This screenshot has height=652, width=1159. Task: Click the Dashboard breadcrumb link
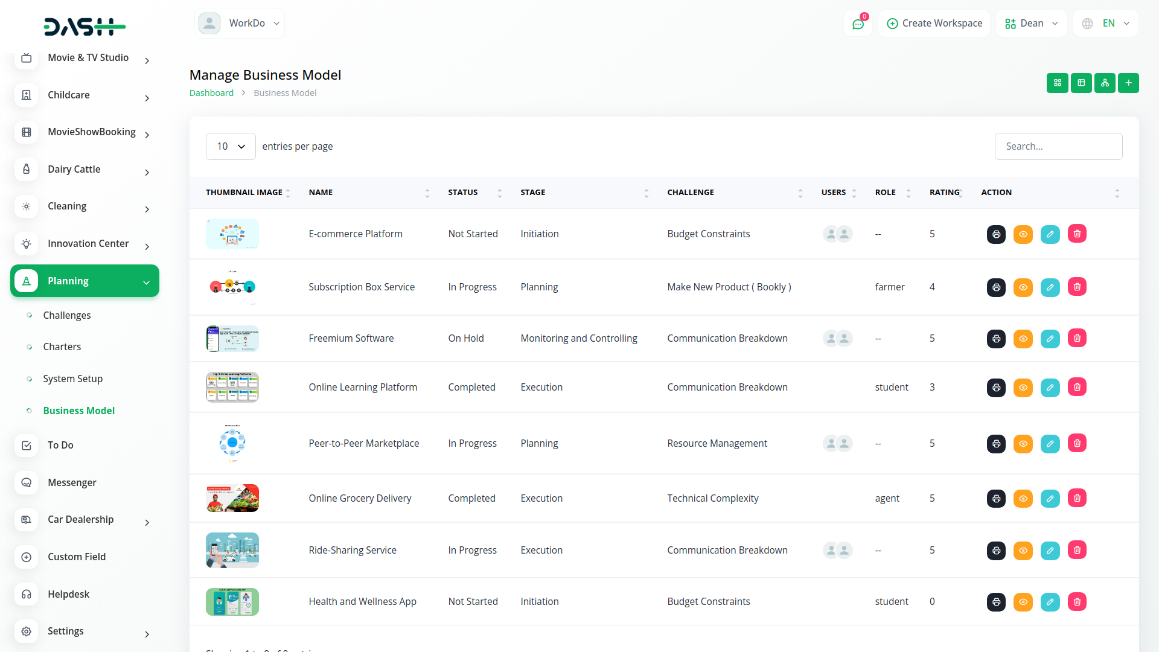(211, 93)
